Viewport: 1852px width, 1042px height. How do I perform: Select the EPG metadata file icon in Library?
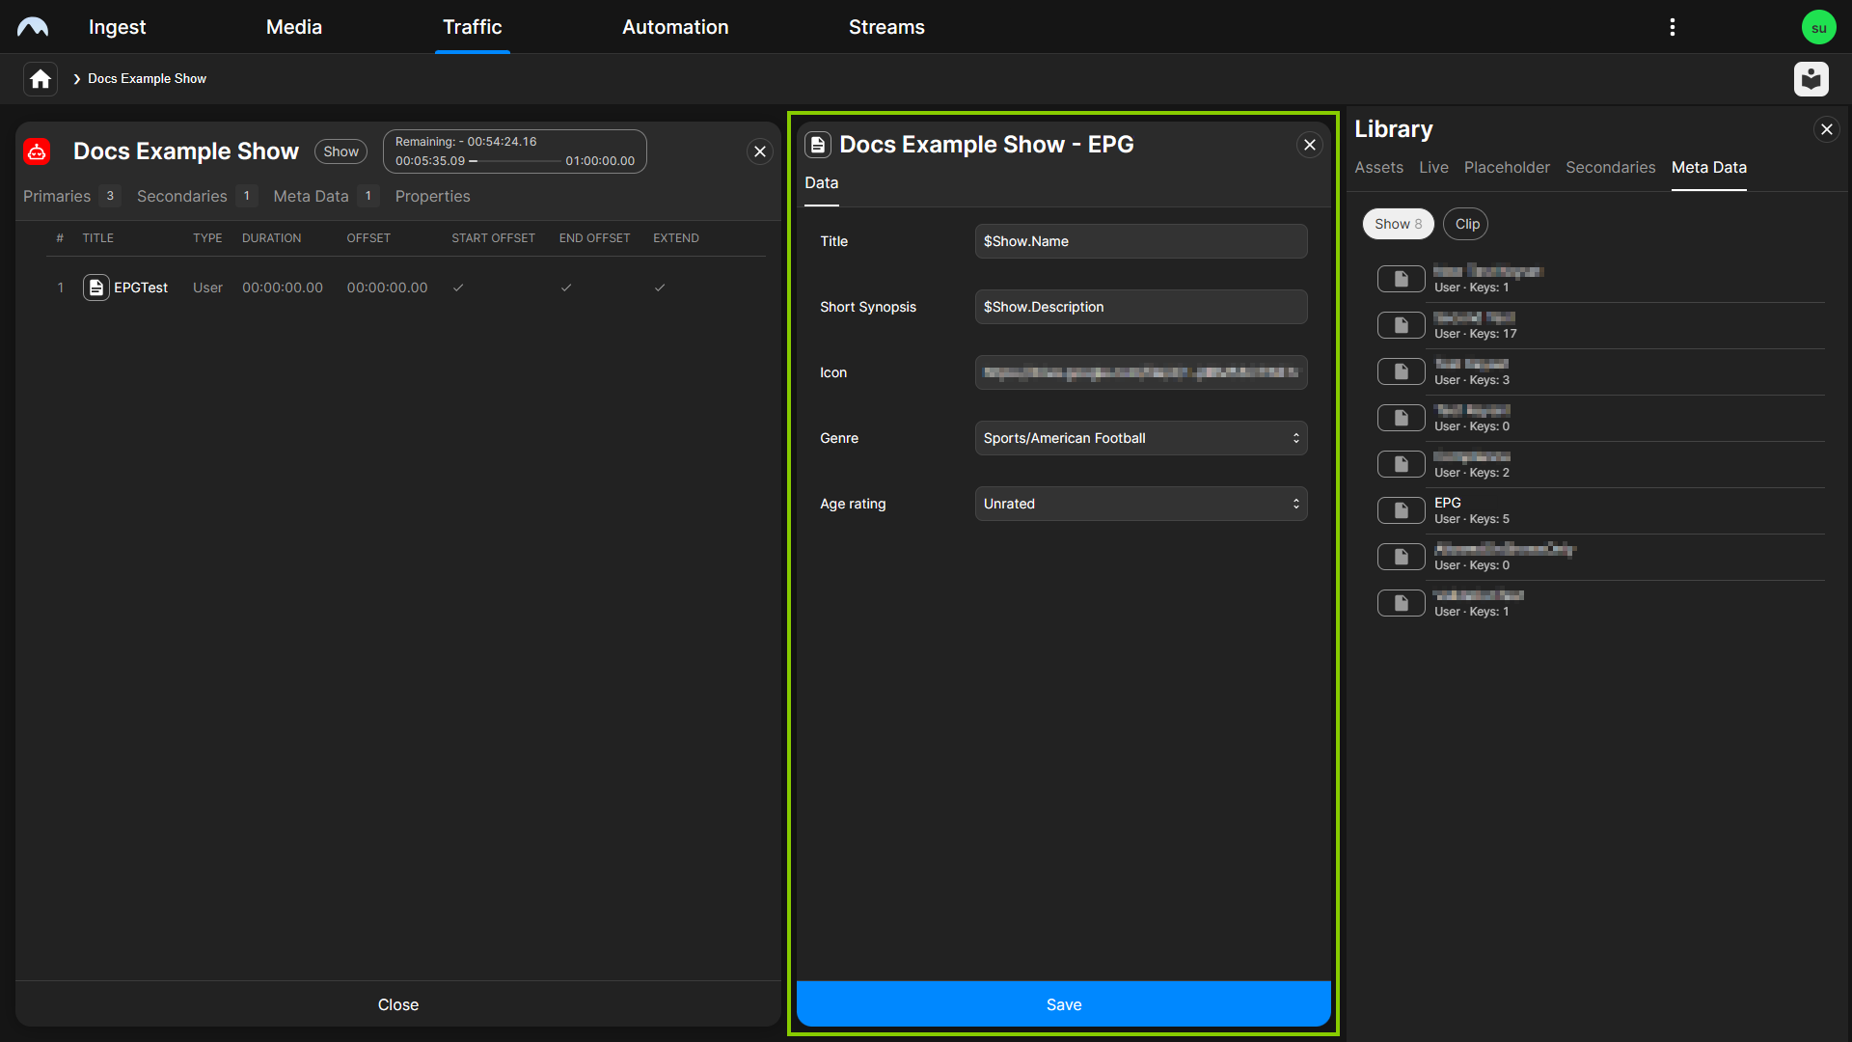(x=1401, y=509)
